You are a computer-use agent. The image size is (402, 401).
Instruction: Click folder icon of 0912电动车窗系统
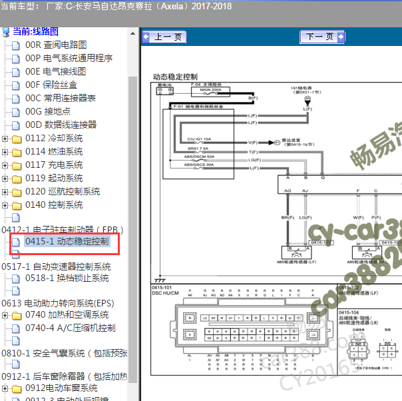point(17,389)
